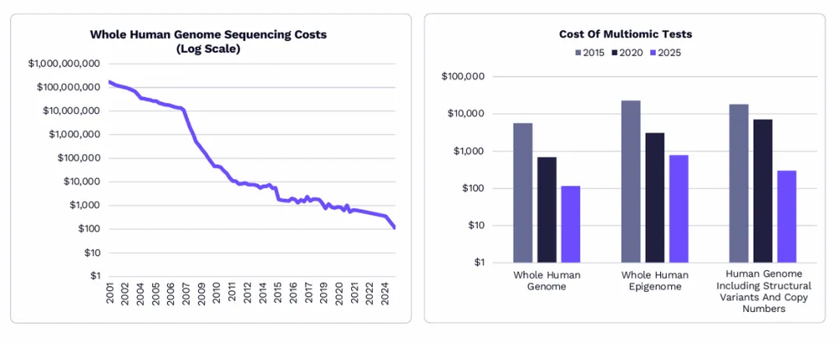This screenshot has width=839, height=343.
Task: Click the $1,000,000,000 y-axis label
Action: [x=65, y=64]
